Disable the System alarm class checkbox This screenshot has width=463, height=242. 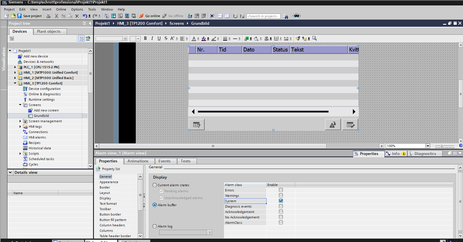pos(281,201)
